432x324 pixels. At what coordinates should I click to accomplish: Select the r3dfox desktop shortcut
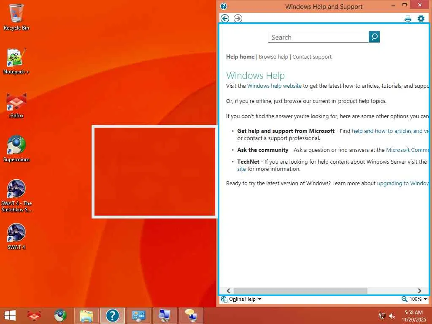16,105
